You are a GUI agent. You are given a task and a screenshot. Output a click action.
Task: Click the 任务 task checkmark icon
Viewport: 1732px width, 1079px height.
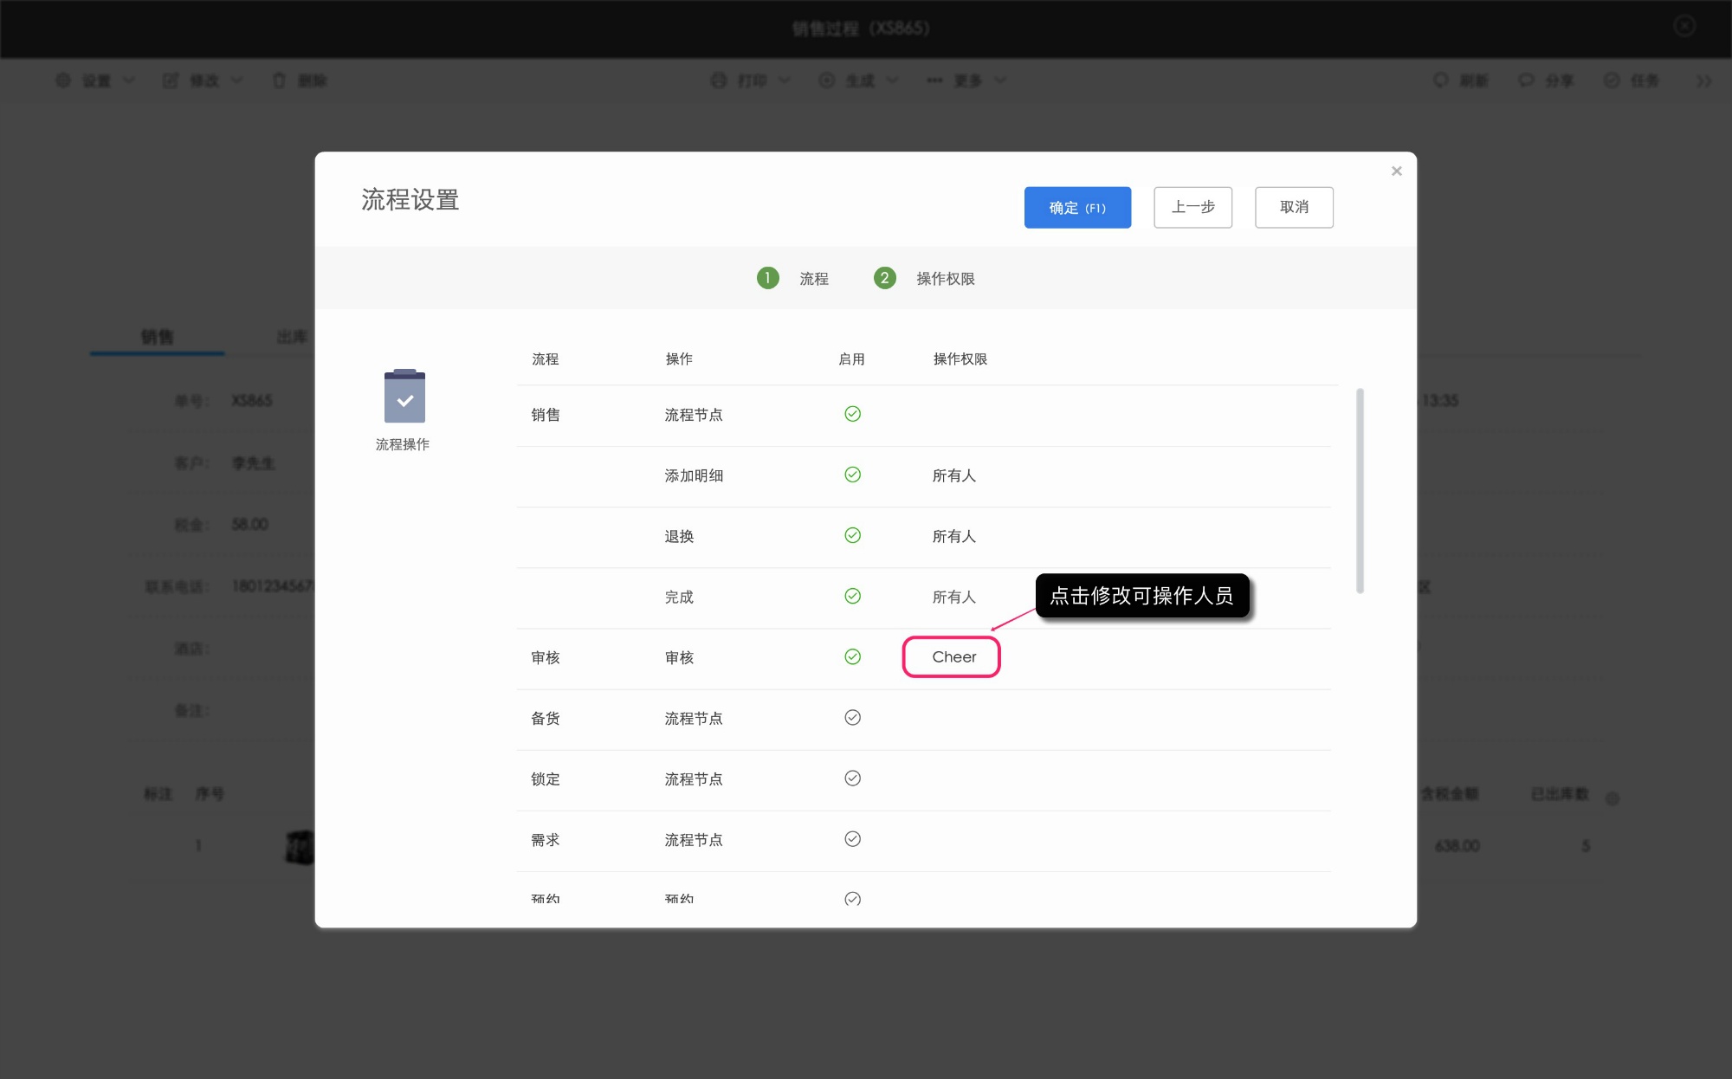point(1610,80)
